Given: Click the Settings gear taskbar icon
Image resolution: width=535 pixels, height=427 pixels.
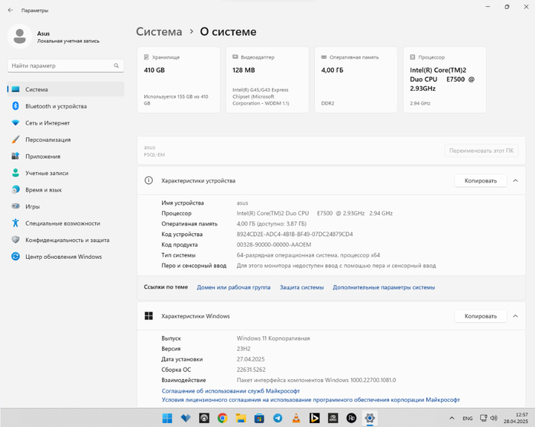Looking at the screenshot, I should (x=370, y=418).
